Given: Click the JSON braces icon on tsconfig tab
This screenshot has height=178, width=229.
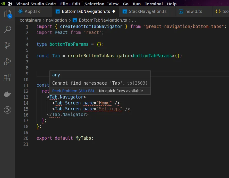Looking at the screenshot, I should tap(218, 11).
